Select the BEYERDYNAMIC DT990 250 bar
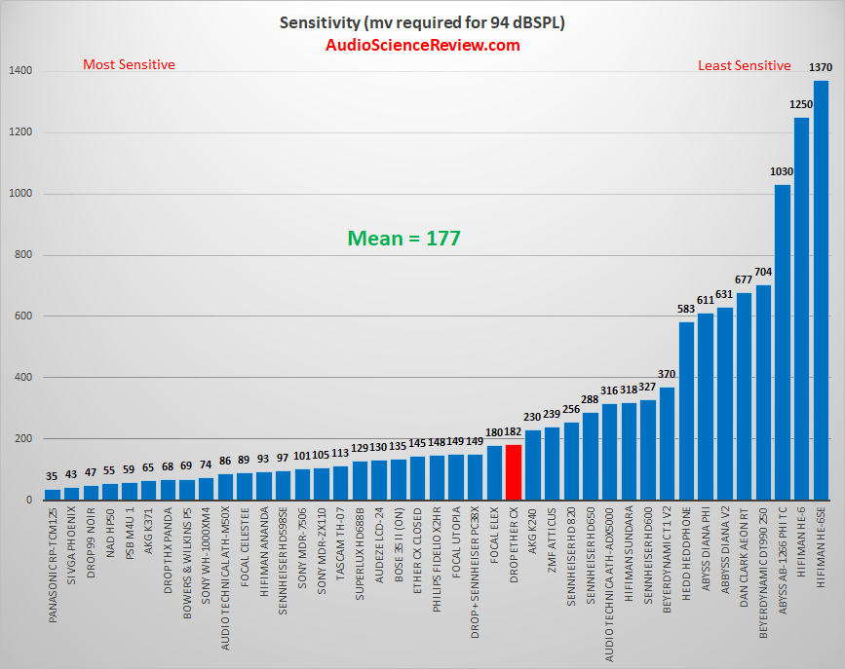The image size is (845, 669). [x=763, y=392]
